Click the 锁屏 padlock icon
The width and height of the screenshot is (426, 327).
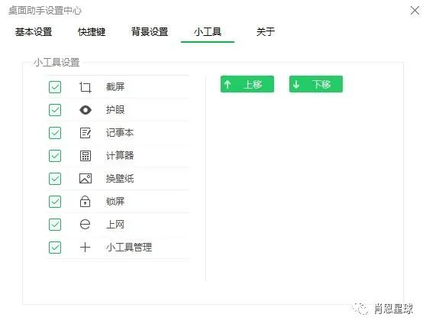point(85,202)
